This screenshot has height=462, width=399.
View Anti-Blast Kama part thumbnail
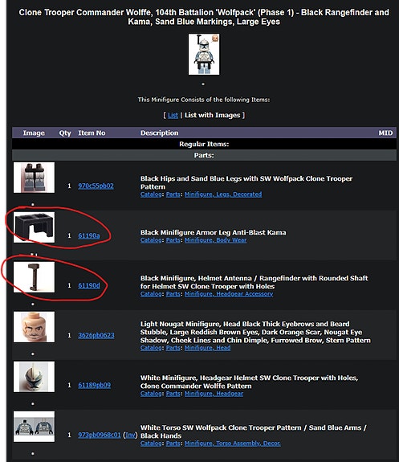point(34,227)
